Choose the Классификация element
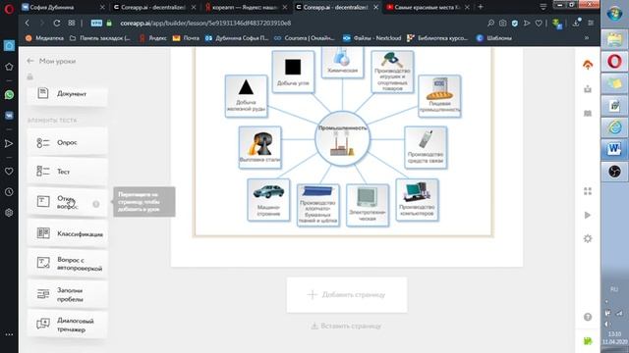 coord(67,233)
